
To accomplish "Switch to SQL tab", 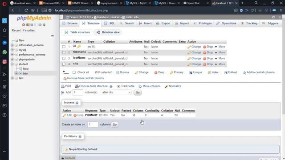I will point(110,23).
